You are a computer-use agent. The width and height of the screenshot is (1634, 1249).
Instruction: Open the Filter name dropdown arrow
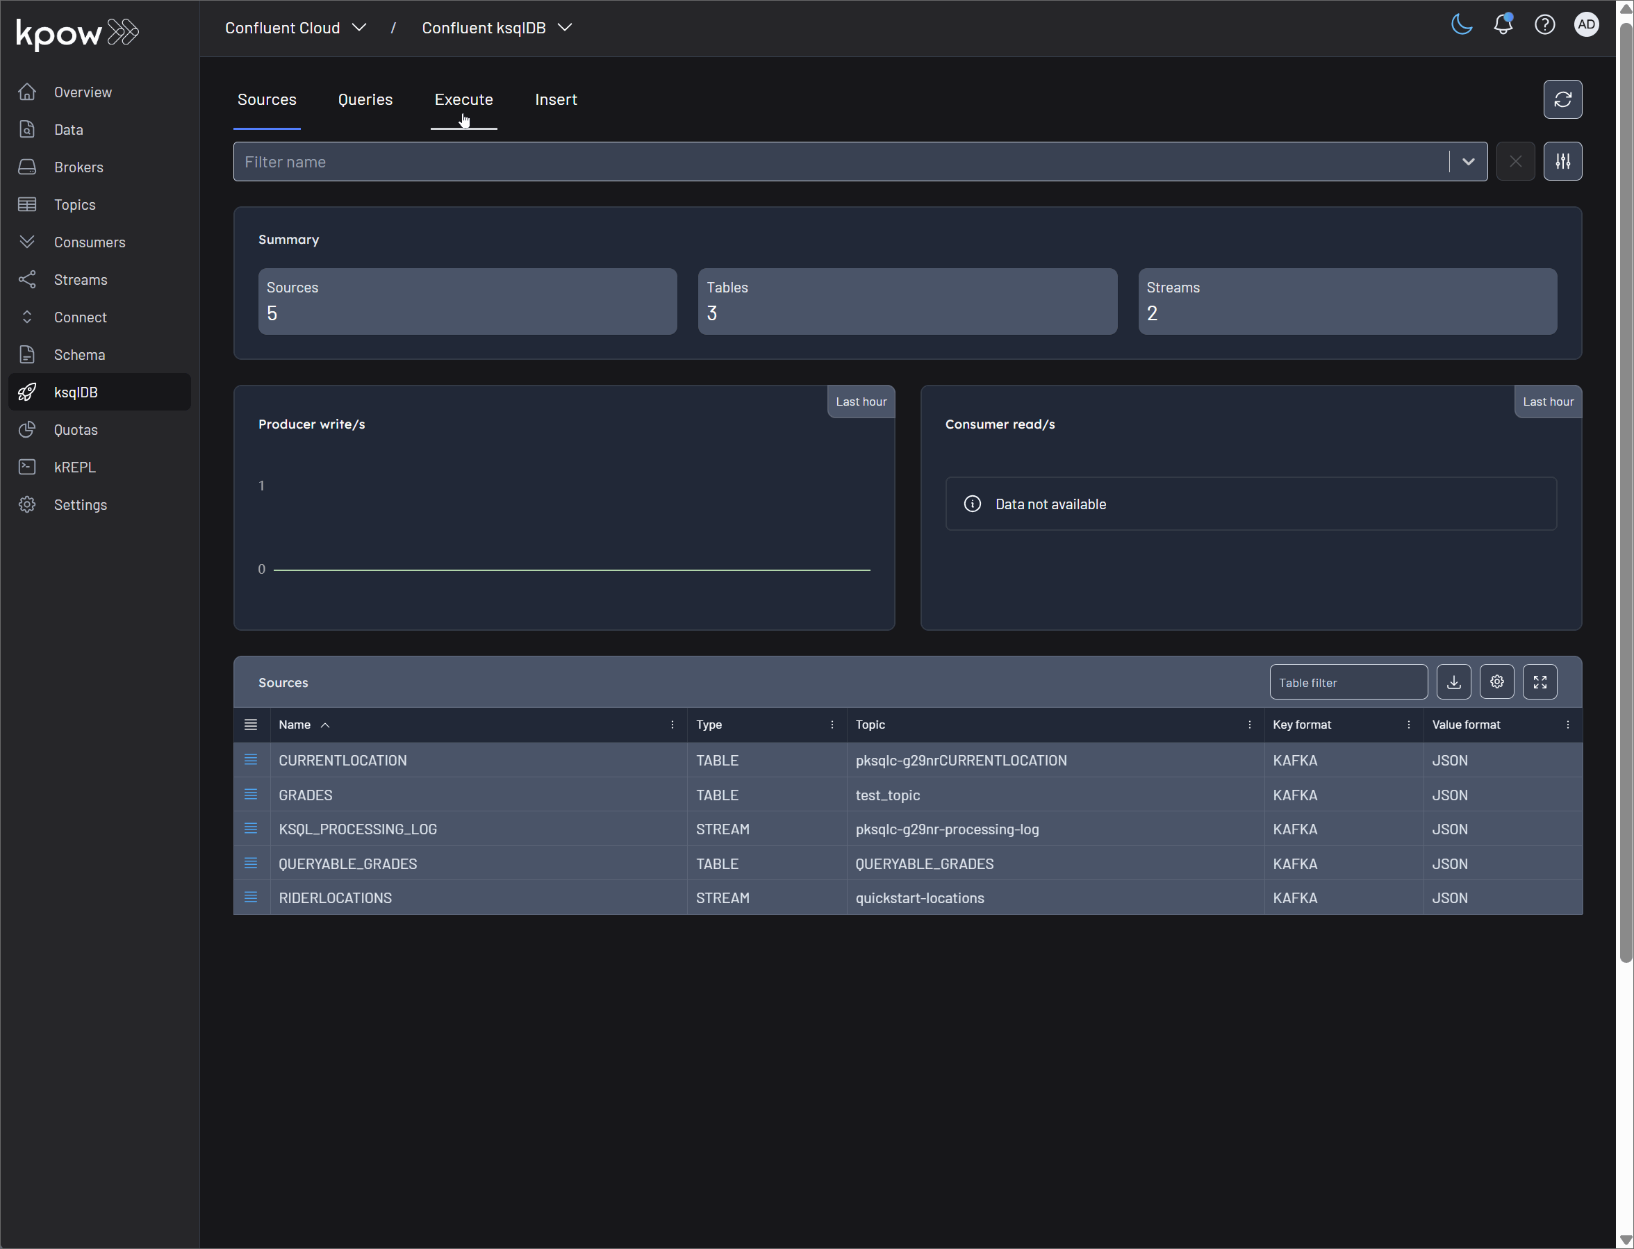tap(1468, 161)
